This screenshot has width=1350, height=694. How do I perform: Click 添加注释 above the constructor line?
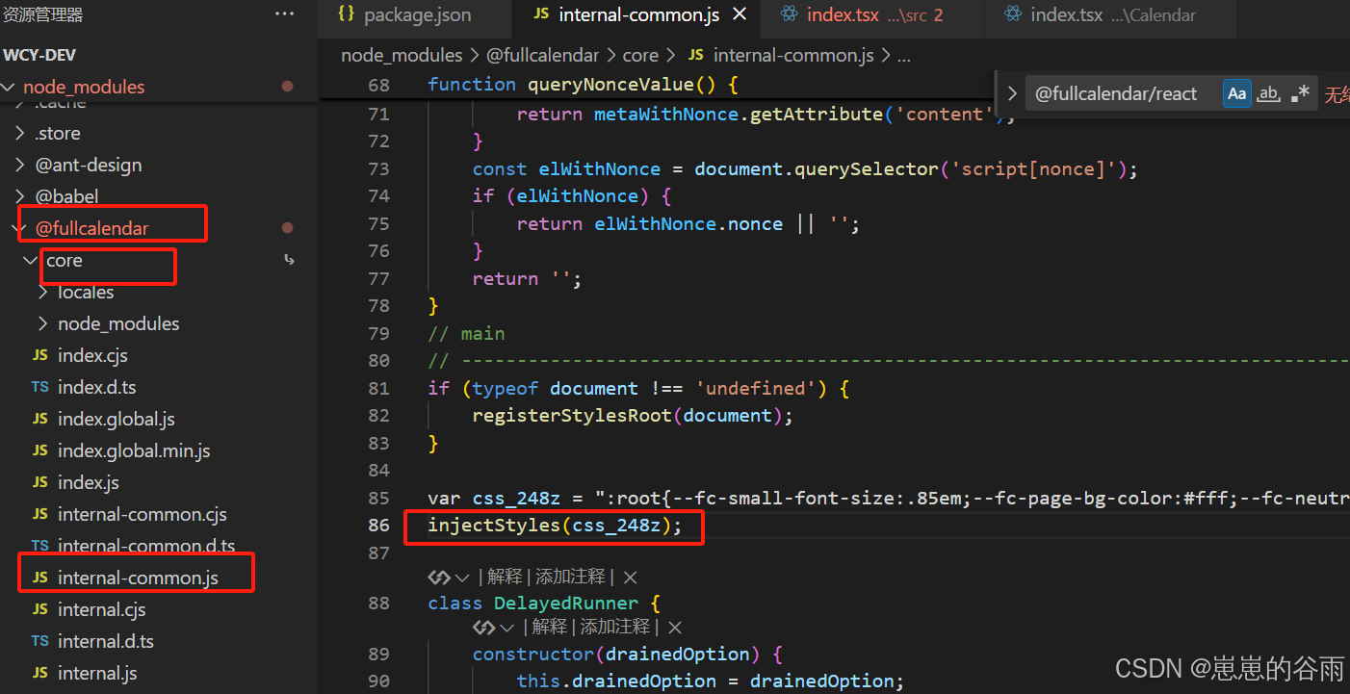[x=614, y=627]
